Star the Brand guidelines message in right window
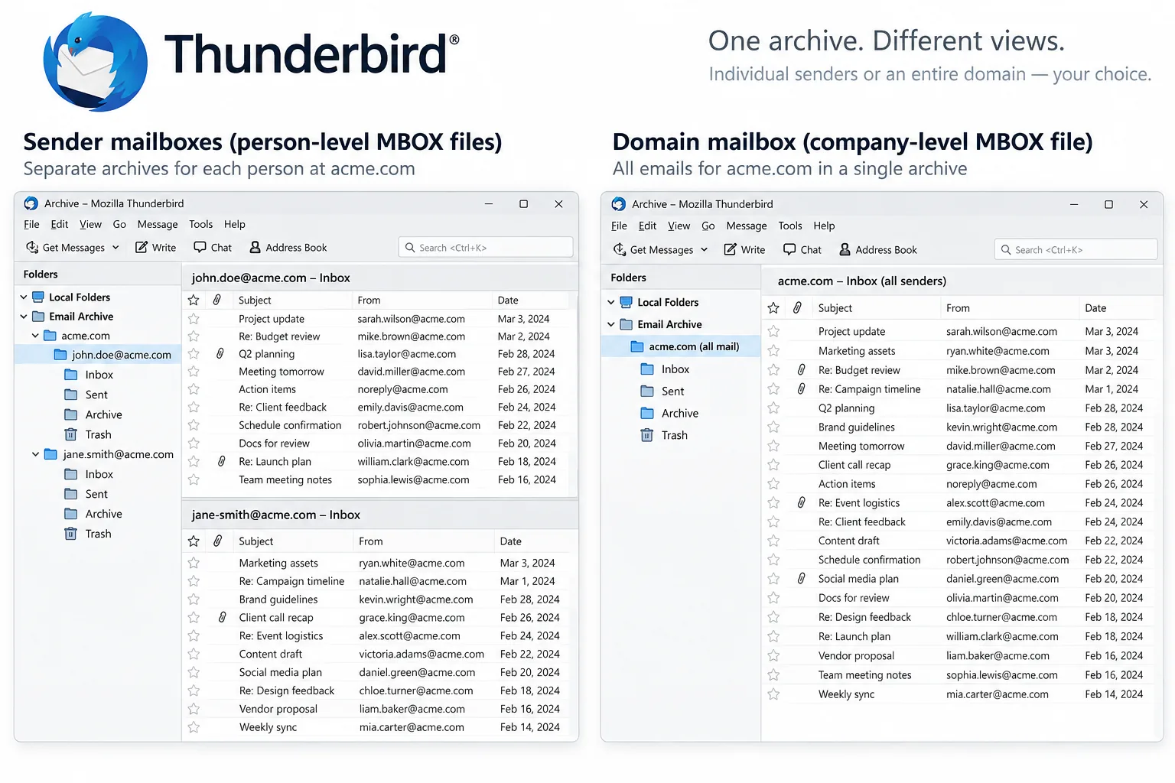 pos(773,427)
